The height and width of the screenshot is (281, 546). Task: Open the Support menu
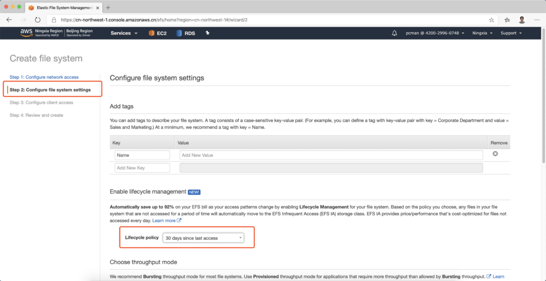[x=511, y=33]
